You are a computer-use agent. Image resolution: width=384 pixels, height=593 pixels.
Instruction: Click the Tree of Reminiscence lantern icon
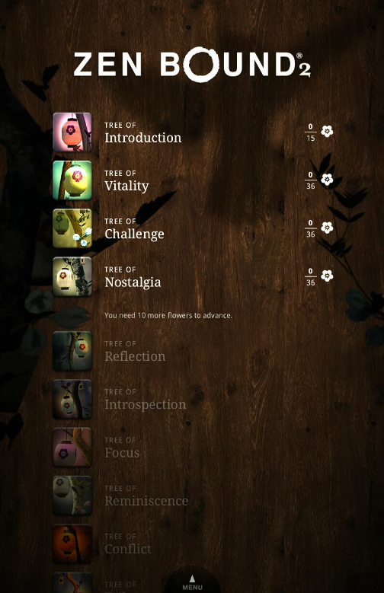click(x=72, y=495)
